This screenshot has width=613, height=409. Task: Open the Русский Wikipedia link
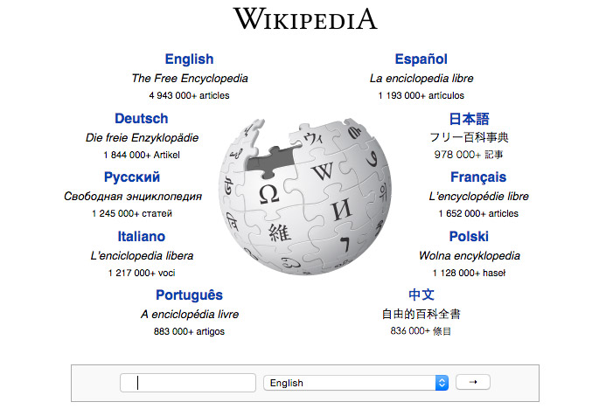click(x=132, y=177)
